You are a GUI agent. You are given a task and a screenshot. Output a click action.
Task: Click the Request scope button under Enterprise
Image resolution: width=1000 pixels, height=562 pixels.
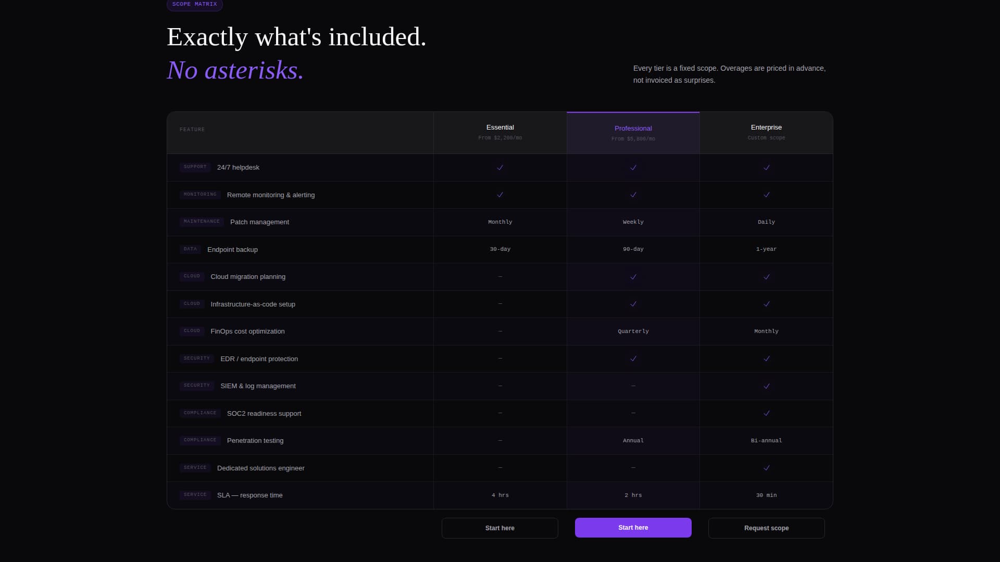click(766, 528)
